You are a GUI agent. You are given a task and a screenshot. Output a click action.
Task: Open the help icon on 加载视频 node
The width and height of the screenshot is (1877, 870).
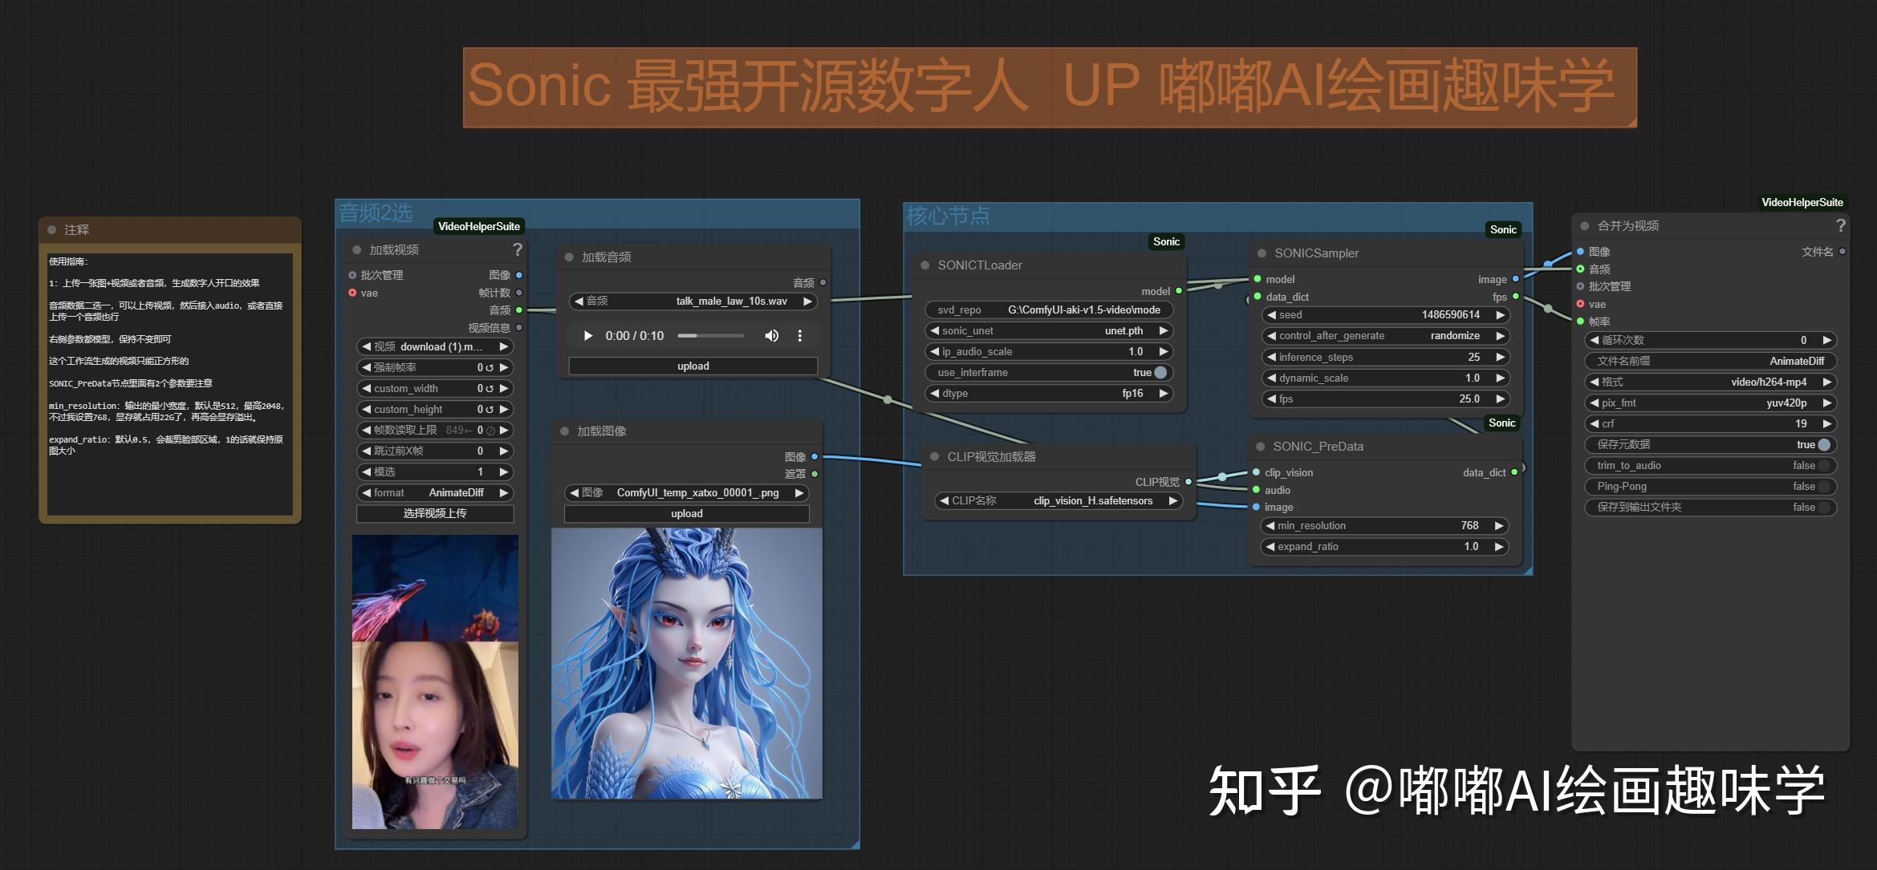click(x=518, y=249)
